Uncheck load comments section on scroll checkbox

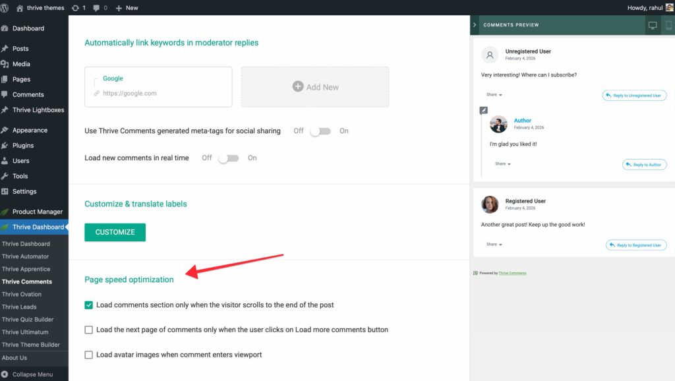[89, 305]
